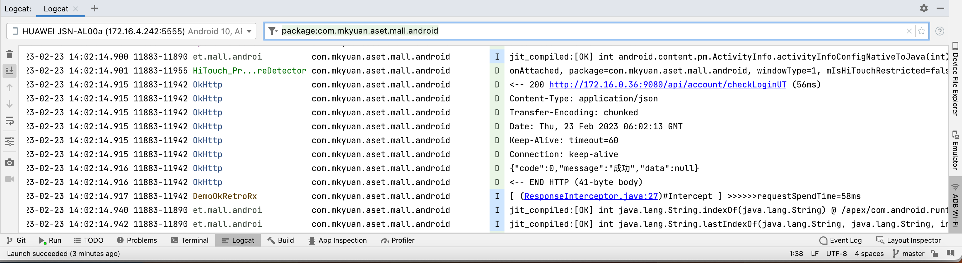Viewport: 962px width, 263px height.
Task: Open the Profiler tool window
Action: click(397, 240)
